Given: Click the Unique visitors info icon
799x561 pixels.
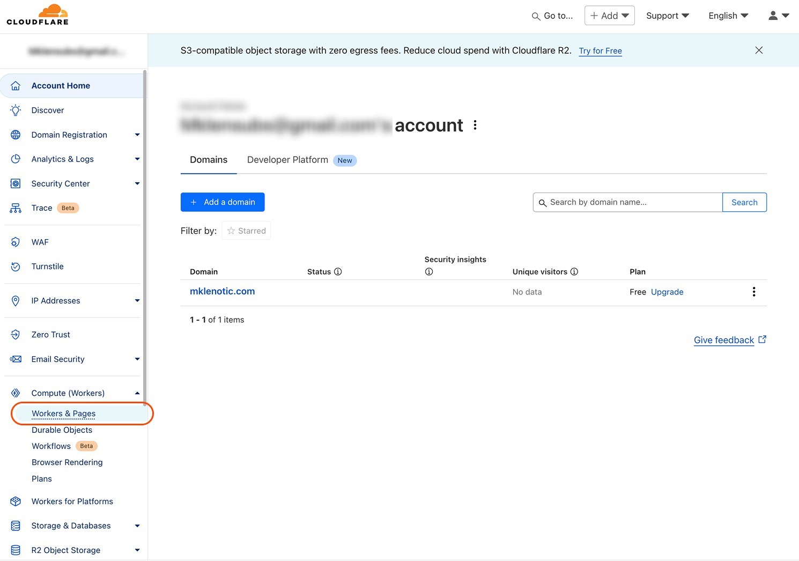Looking at the screenshot, I should pos(574,272).
